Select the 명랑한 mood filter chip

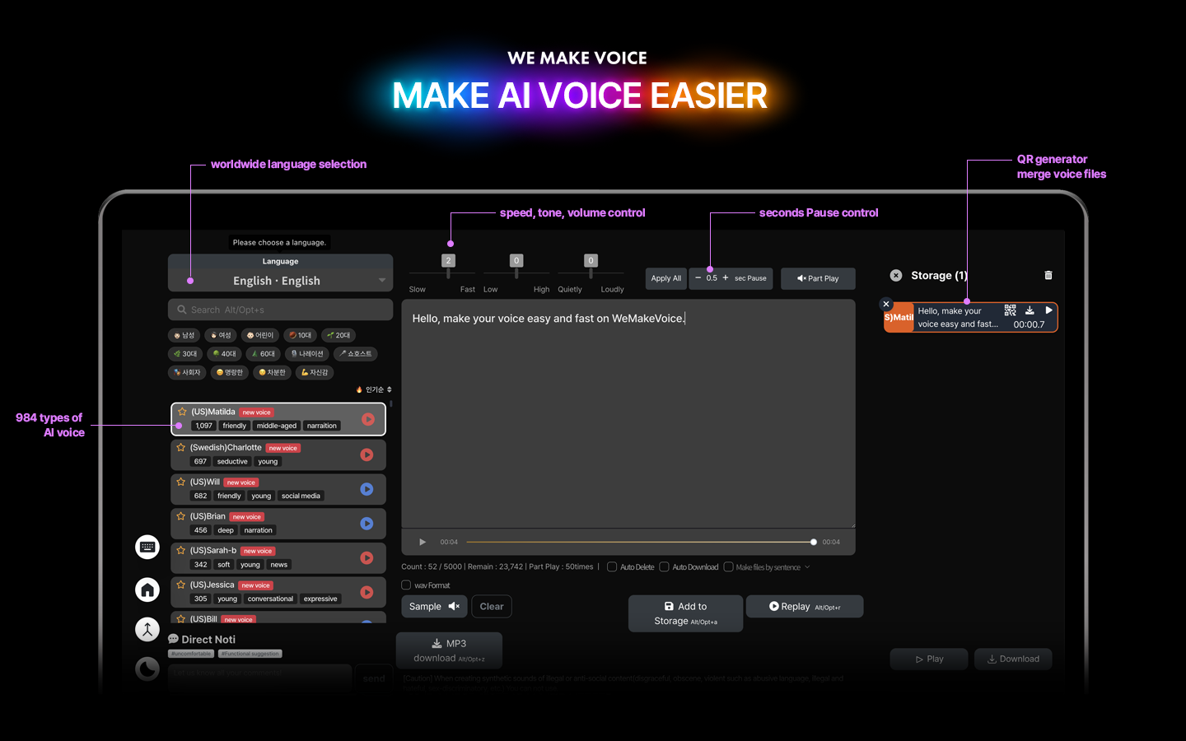point(229,372)
